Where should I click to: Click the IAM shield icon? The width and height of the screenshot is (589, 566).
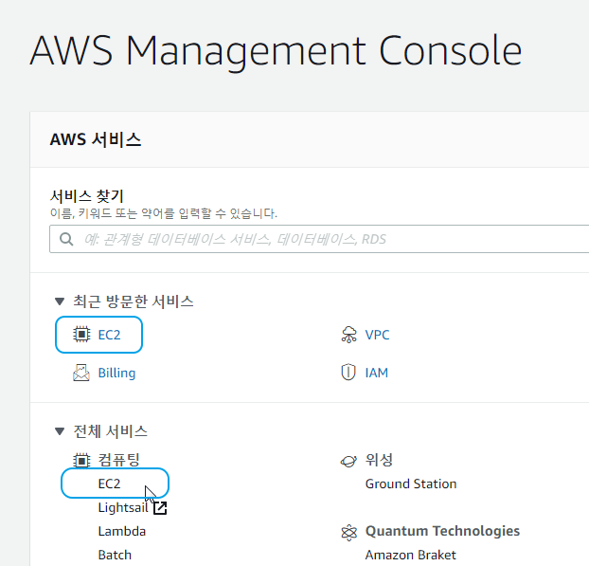[x=348, y=373]
